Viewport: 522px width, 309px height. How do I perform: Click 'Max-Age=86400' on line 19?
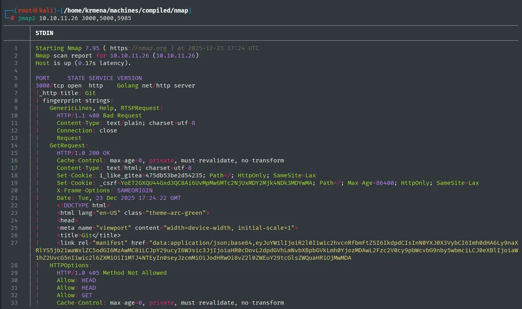tap(371, 183)
